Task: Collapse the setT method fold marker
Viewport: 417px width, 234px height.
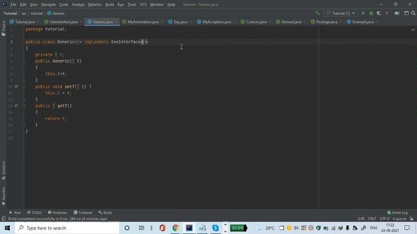Action: point(24,86)
